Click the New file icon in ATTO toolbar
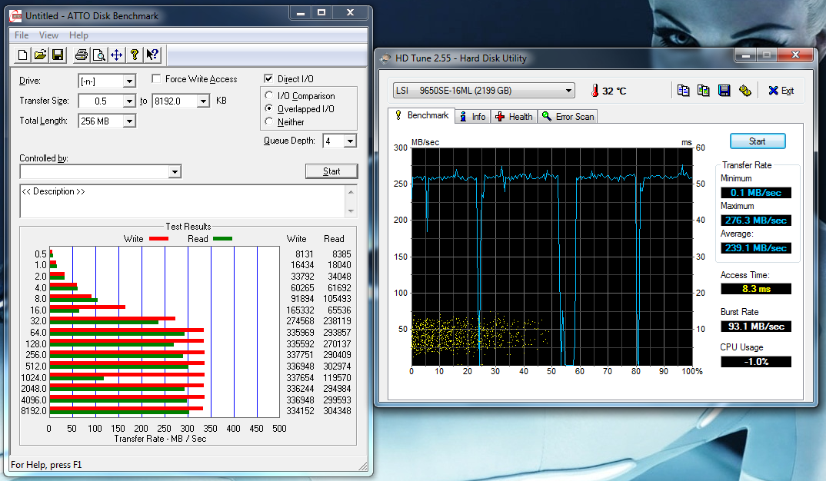Viewport: 826px width, 481px height. (23, 55)
